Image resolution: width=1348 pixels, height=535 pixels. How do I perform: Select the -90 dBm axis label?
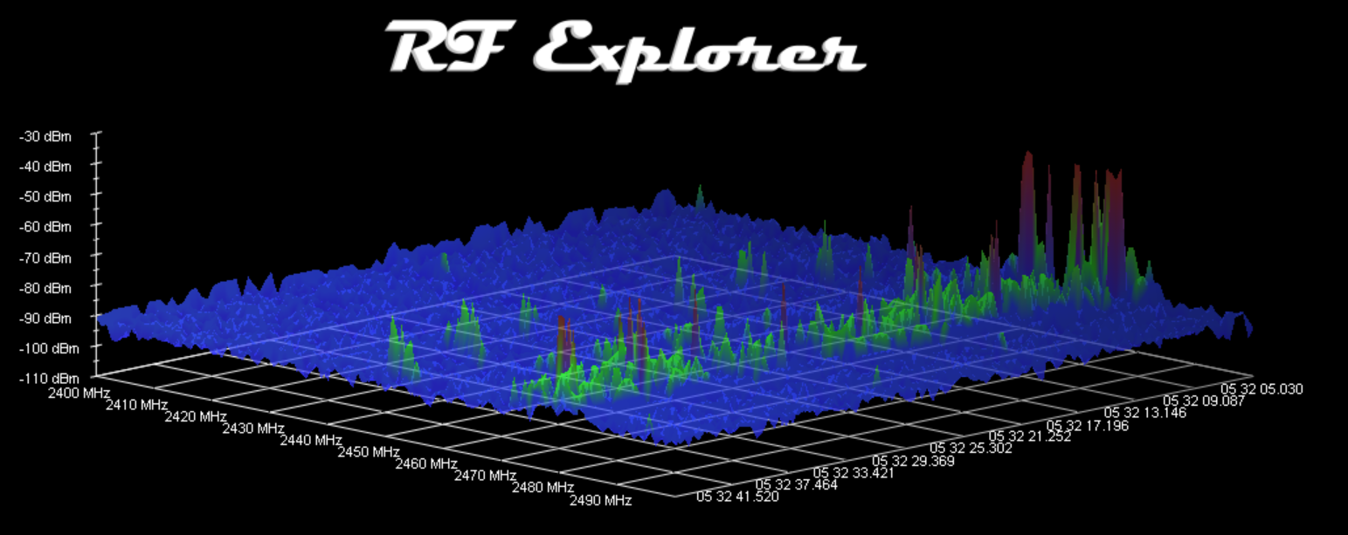46,318
